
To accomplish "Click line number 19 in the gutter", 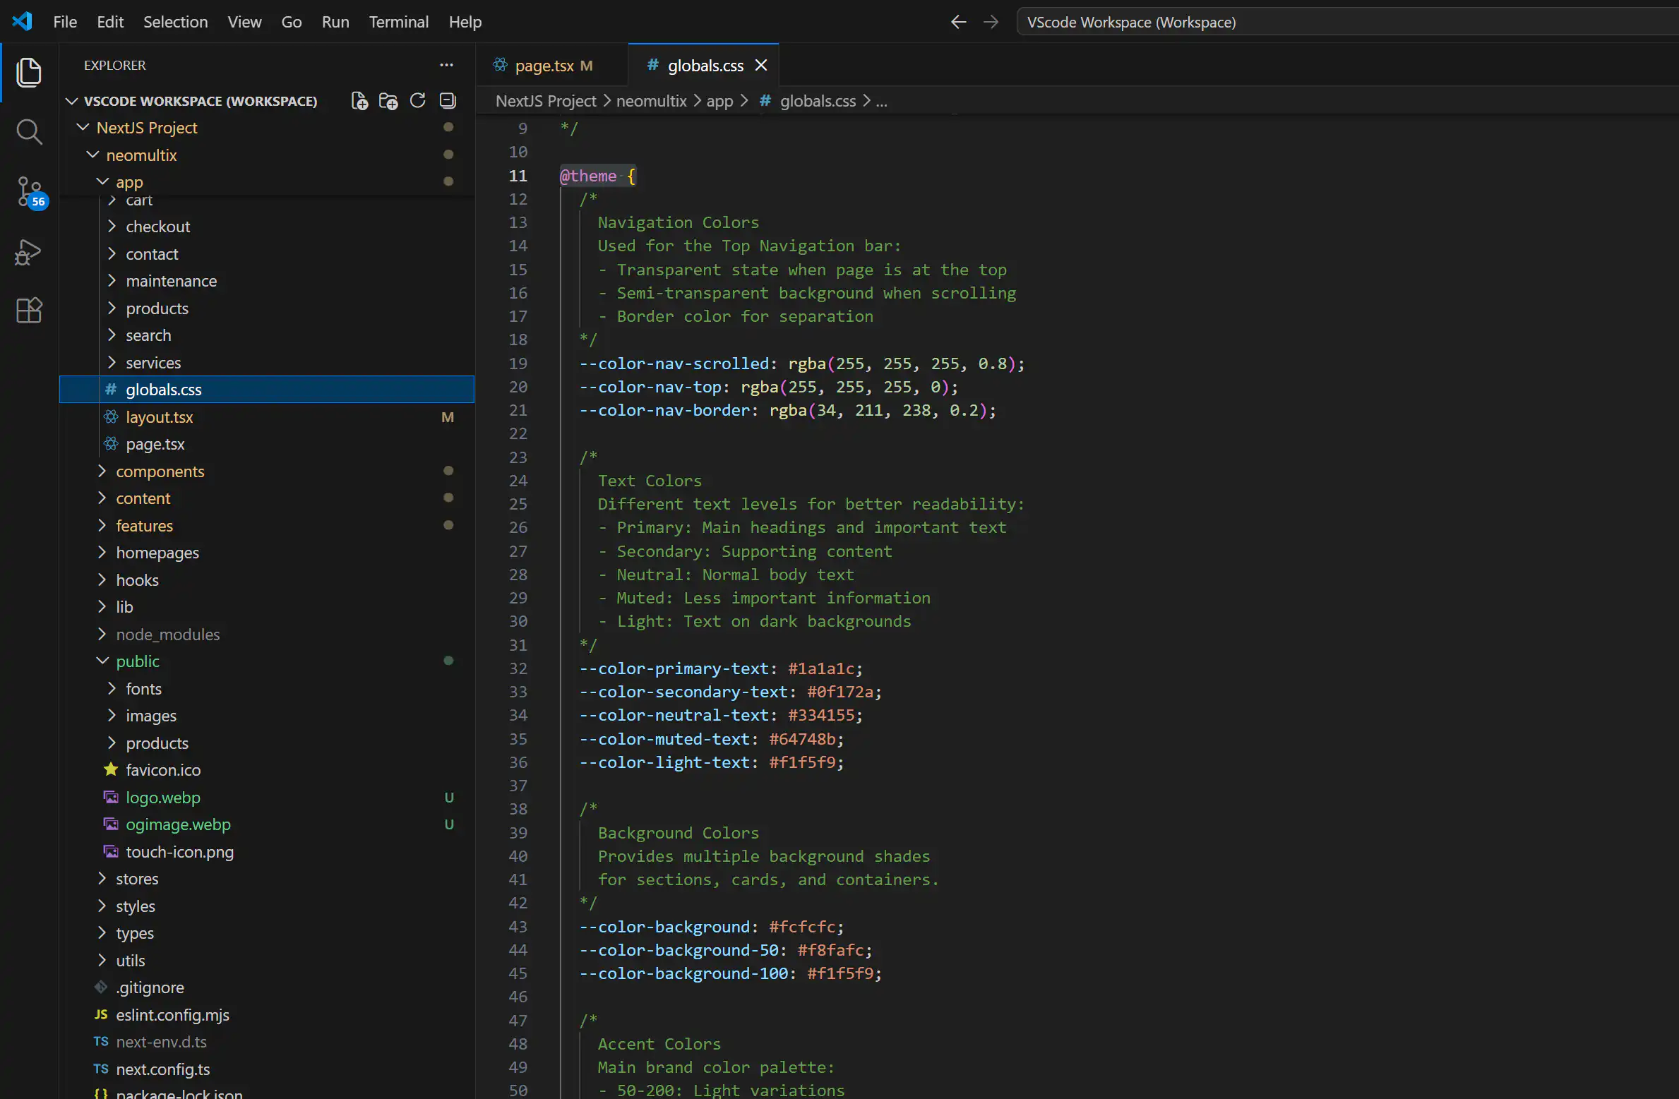I will (x=518, y=364).
